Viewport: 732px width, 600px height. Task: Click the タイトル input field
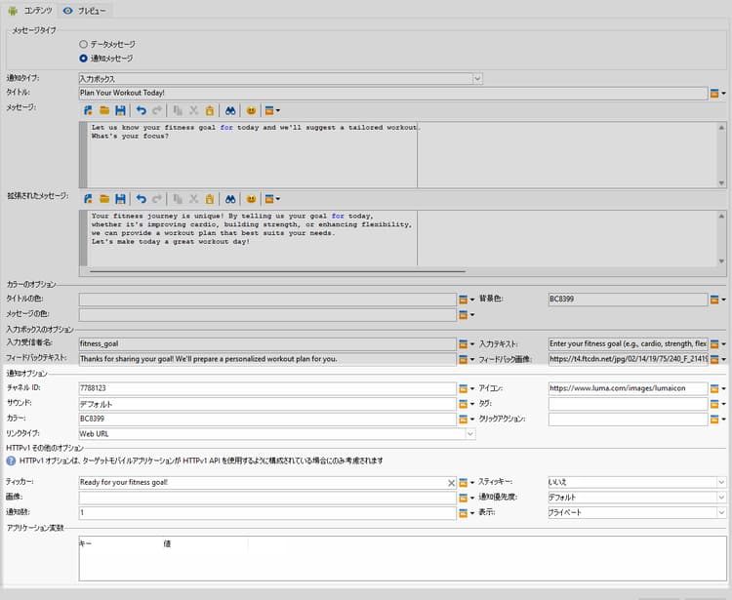(x=393, y=93)
